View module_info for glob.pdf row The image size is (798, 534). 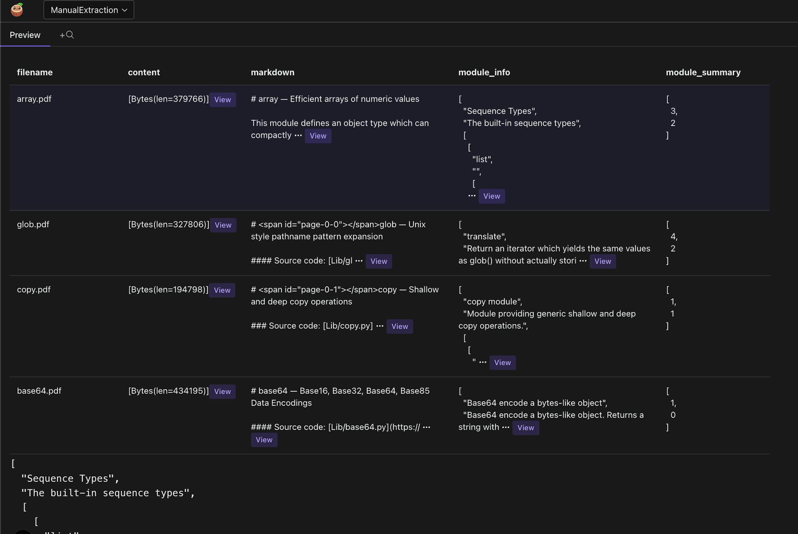tap(602, 261)
